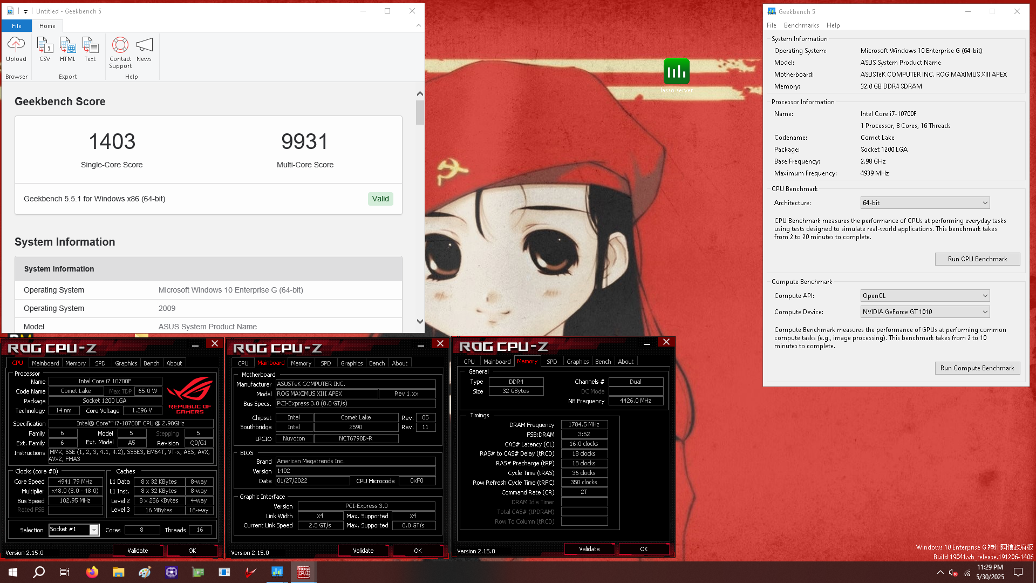Click the Model row in System Information

[x=208, y=327]
